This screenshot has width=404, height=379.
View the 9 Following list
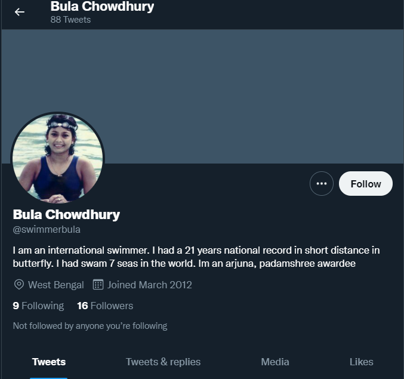[38, 306]
